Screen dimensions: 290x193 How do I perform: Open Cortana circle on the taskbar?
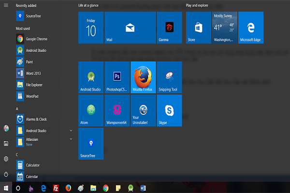coord(18,188)
